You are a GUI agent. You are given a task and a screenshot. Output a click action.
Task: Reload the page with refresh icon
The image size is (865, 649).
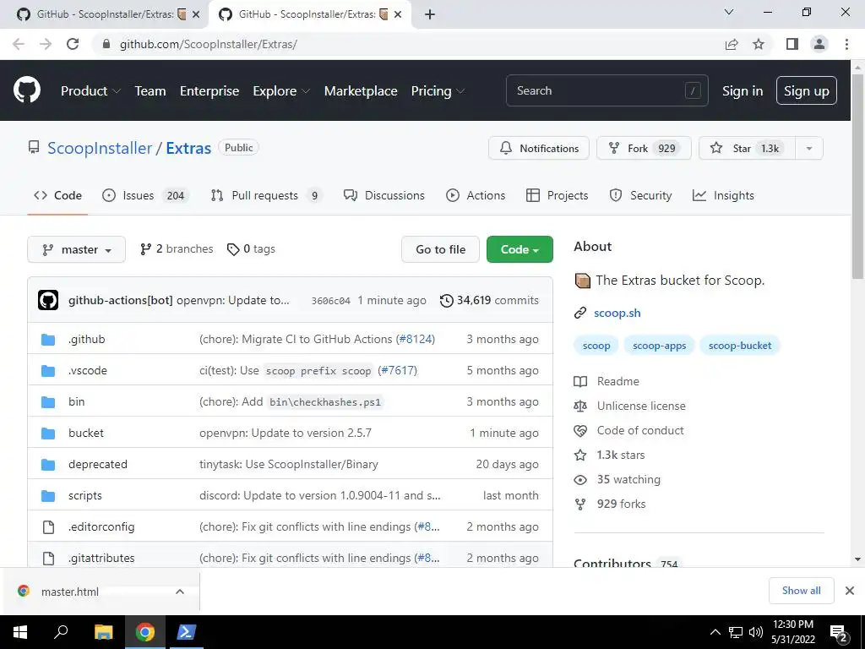[x=73, y=44]
